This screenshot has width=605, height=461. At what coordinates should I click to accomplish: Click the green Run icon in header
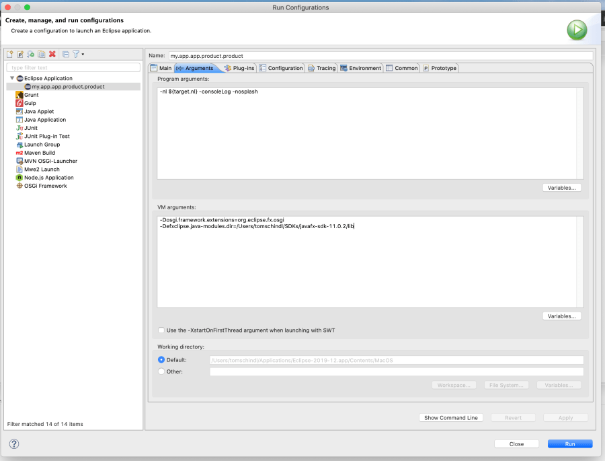576,30
